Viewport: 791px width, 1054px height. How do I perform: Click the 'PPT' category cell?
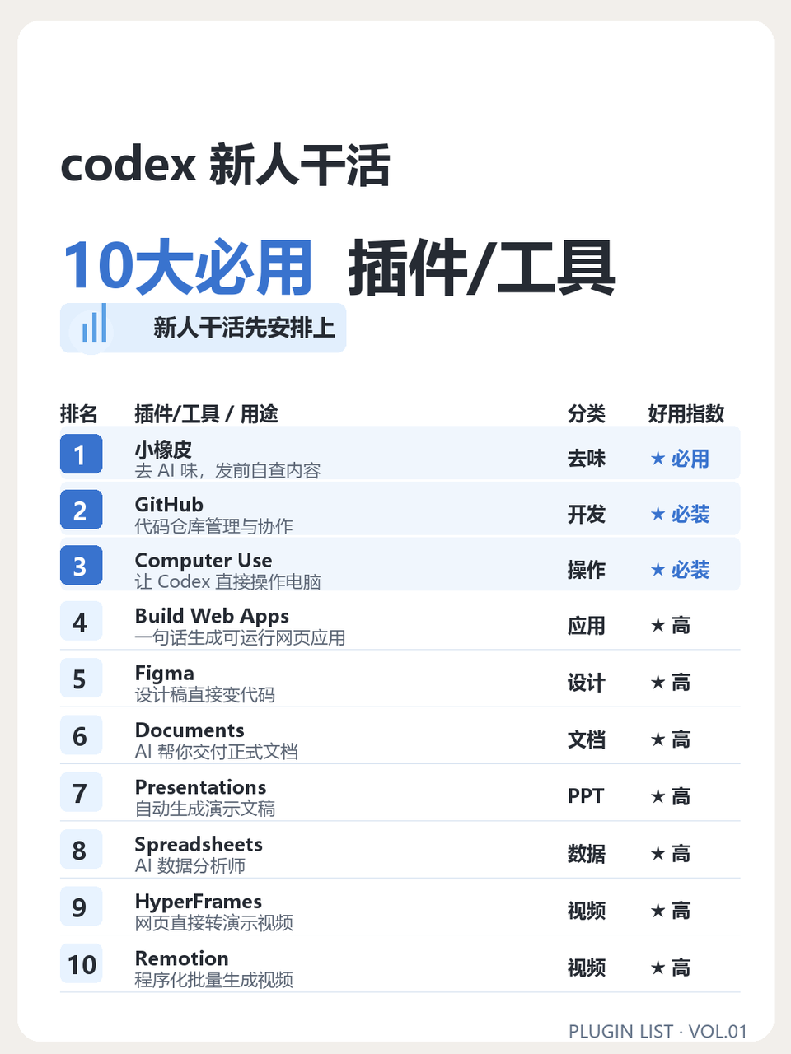click(x=586, y=796)
